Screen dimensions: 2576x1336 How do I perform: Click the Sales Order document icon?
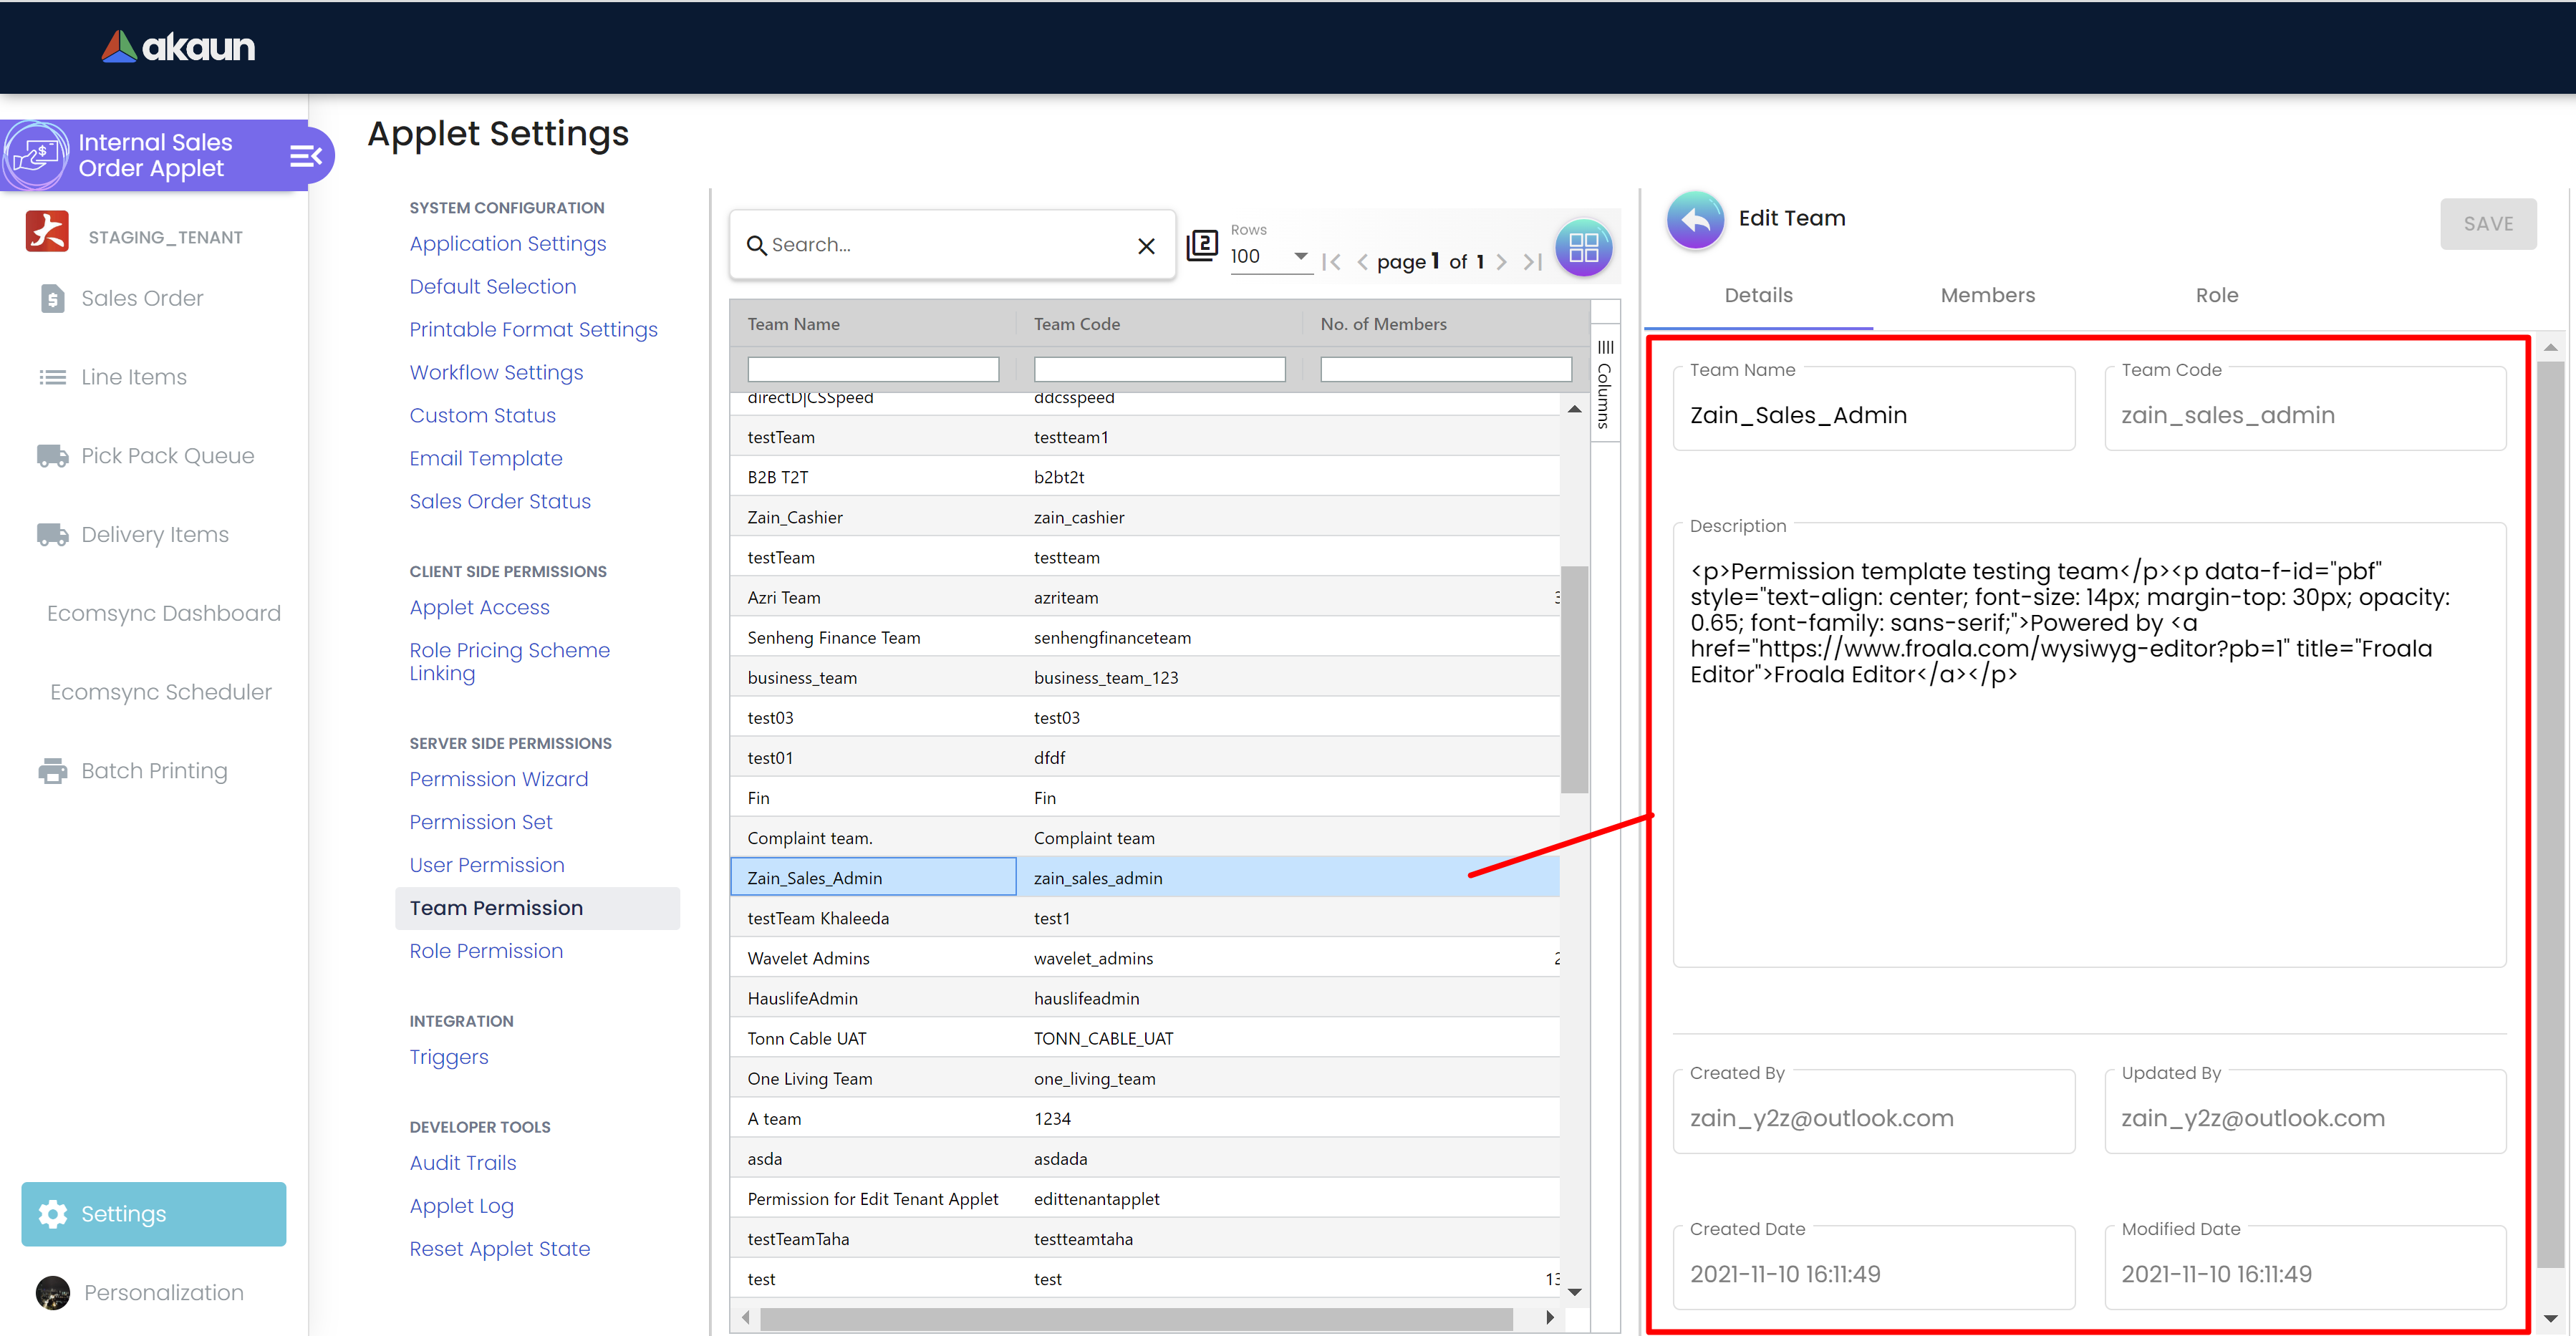tap(52, 298)
